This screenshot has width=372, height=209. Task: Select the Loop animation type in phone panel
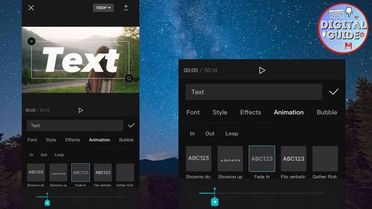[59, 155]
